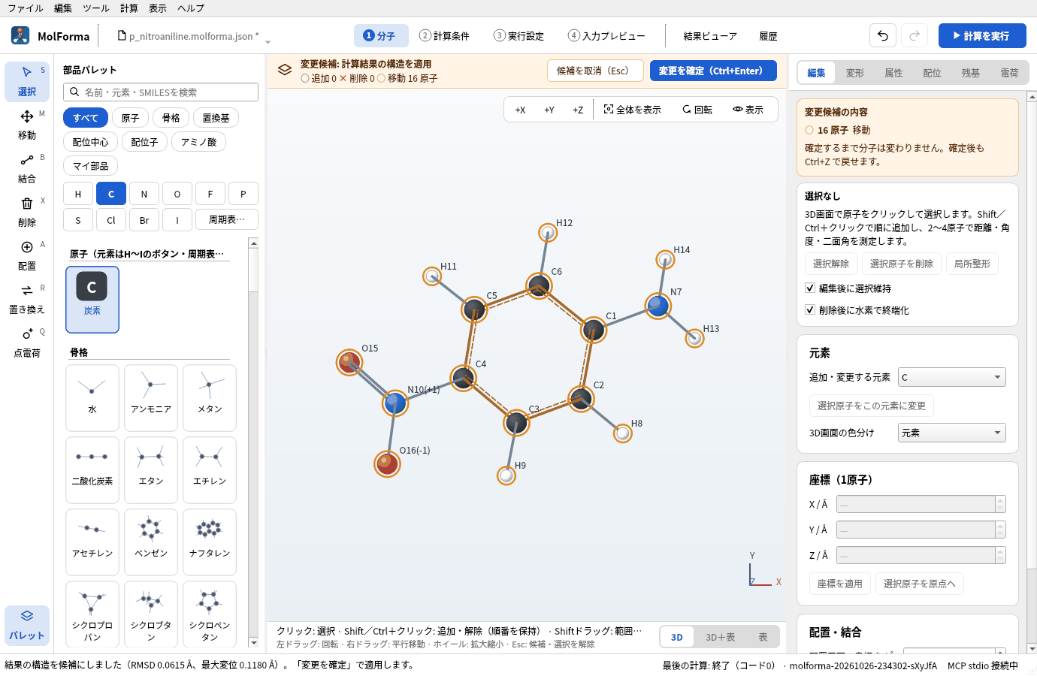
Task: Add the 二酸化炭素 skeleton
Action: (x=92, y=470)
